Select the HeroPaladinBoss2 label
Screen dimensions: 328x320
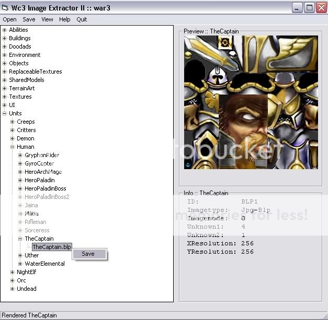click(x=47, y=197)
